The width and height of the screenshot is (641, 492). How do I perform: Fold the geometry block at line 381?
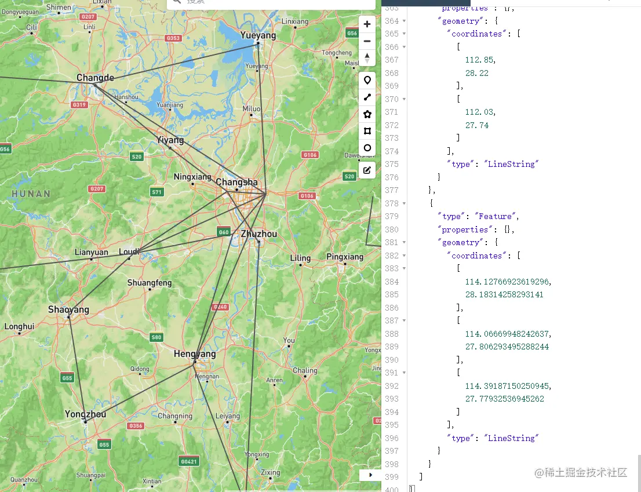click(x=404, y=242)
